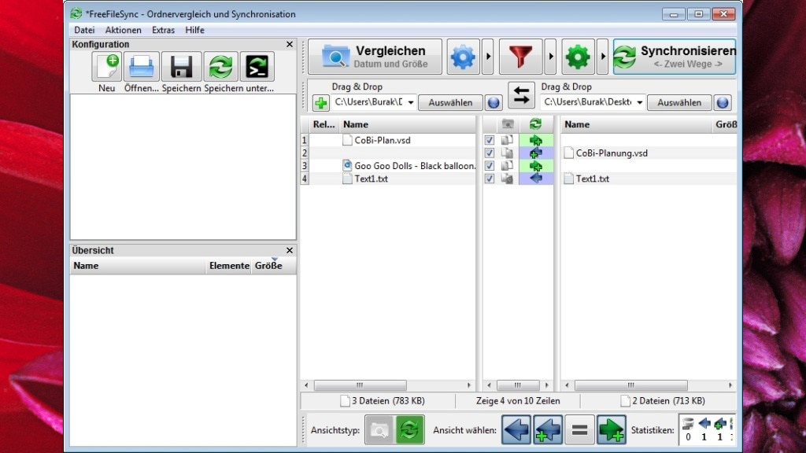Save as batch job terminal icon
806x453 pixels.
coord(257,67)
